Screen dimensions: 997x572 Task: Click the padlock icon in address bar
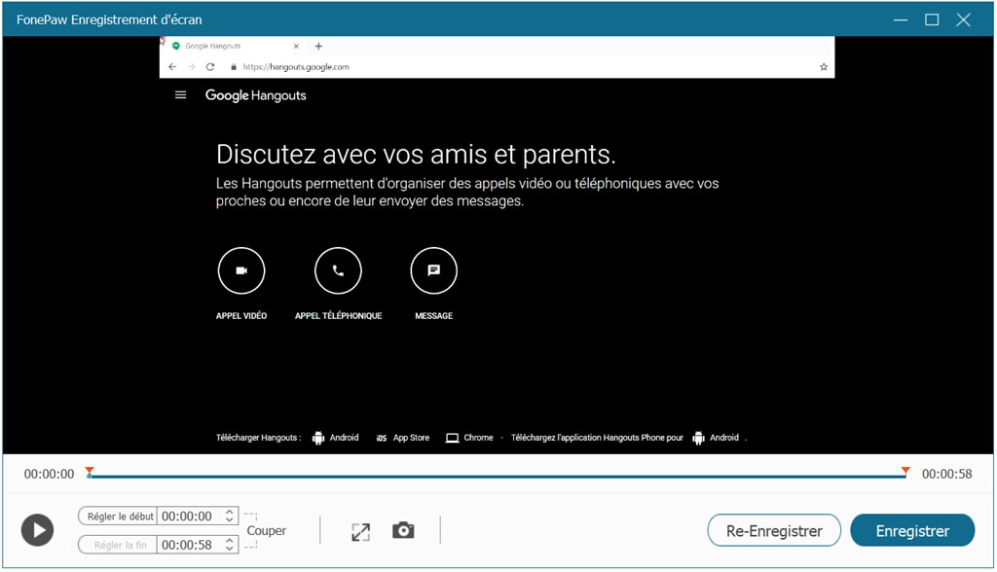pos(234,67)
